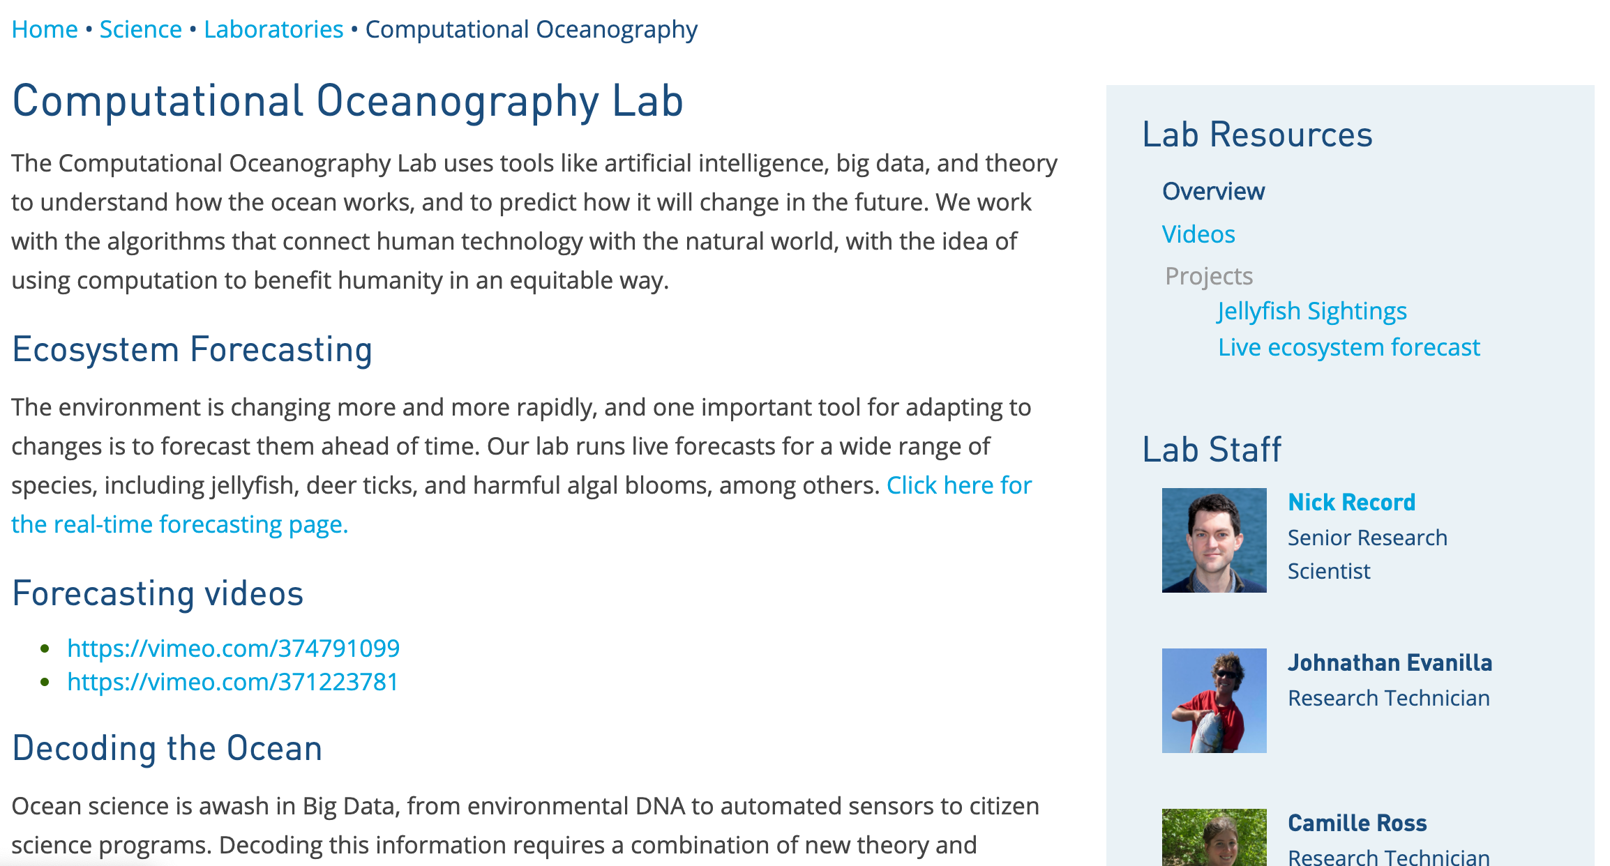
Task: Go to the Home breadcrumb link
Action: click(x=45, y=29)
